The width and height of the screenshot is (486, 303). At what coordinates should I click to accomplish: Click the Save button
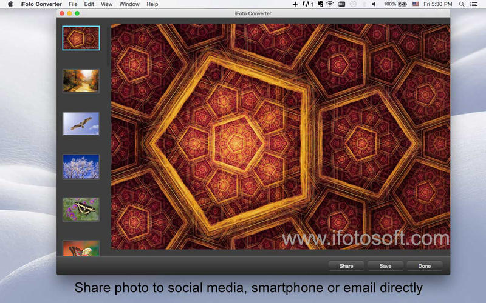pos(385,266)
